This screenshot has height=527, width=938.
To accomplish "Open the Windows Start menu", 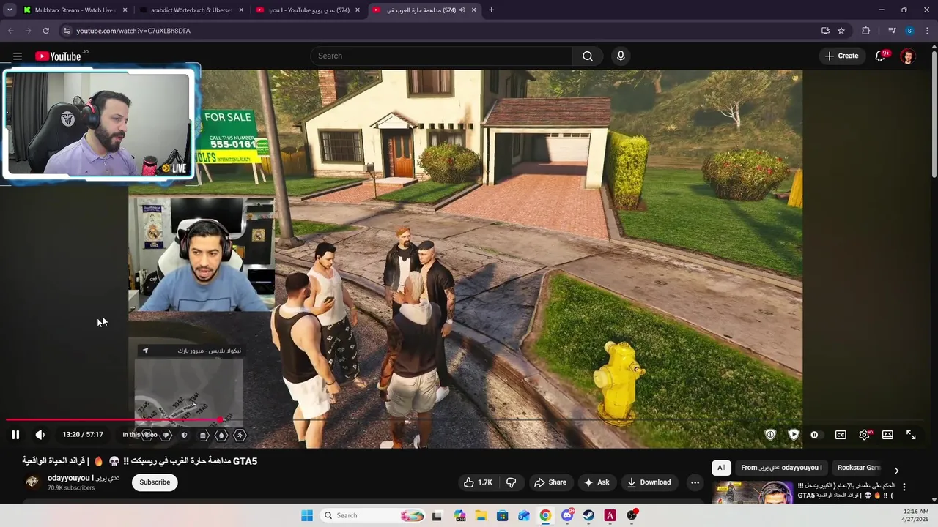I will pyautogui.click(x=307, y=515).
